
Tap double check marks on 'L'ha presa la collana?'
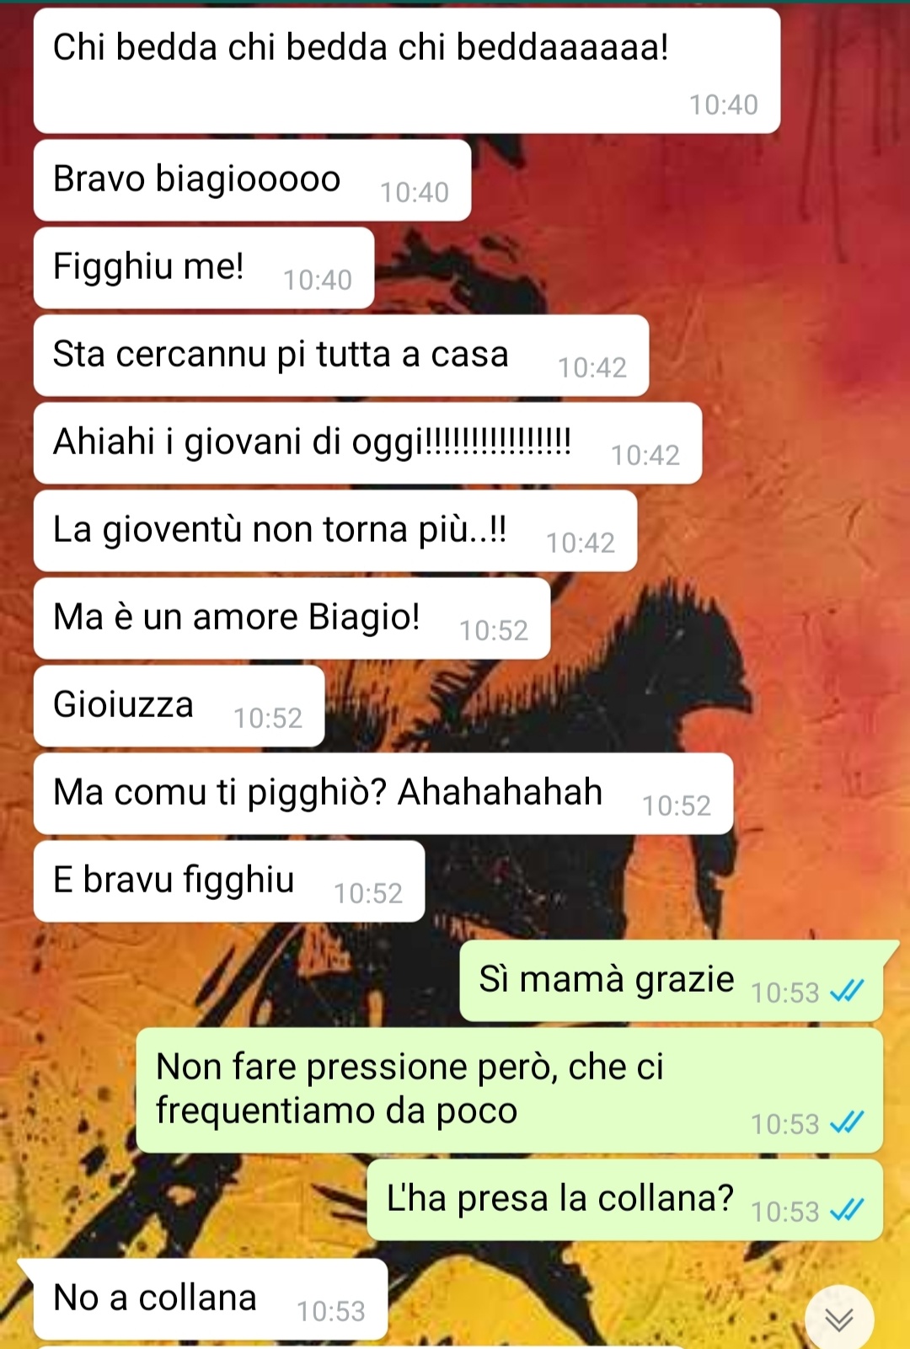847,1211
